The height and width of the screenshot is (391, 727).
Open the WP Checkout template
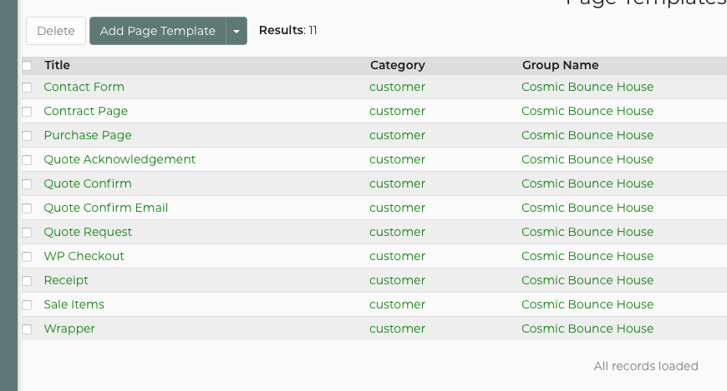84,256
